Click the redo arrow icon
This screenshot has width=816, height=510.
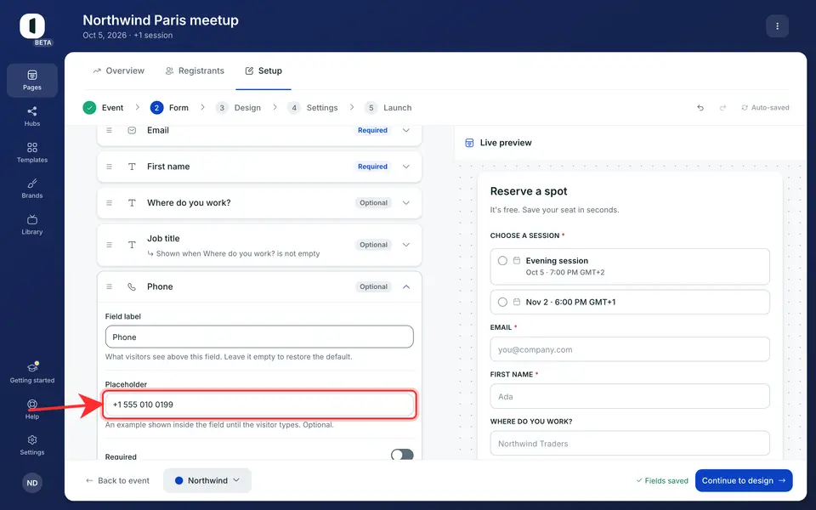(722, 108)
